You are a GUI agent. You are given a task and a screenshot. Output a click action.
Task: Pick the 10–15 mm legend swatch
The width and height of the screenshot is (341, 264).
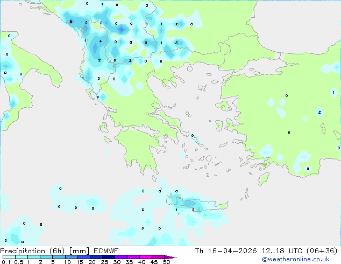tap(72, 257)
